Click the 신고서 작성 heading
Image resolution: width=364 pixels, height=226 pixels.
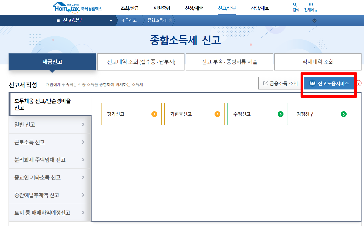(23, 85)
